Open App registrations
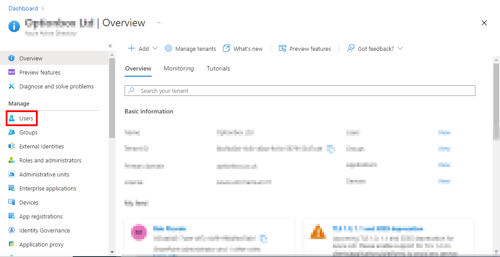The image size is (500, 257). [x=54, y=216]
